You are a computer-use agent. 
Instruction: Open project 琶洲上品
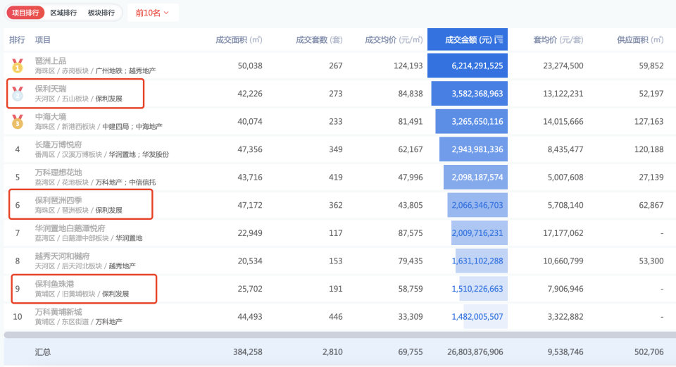point(51,61)
